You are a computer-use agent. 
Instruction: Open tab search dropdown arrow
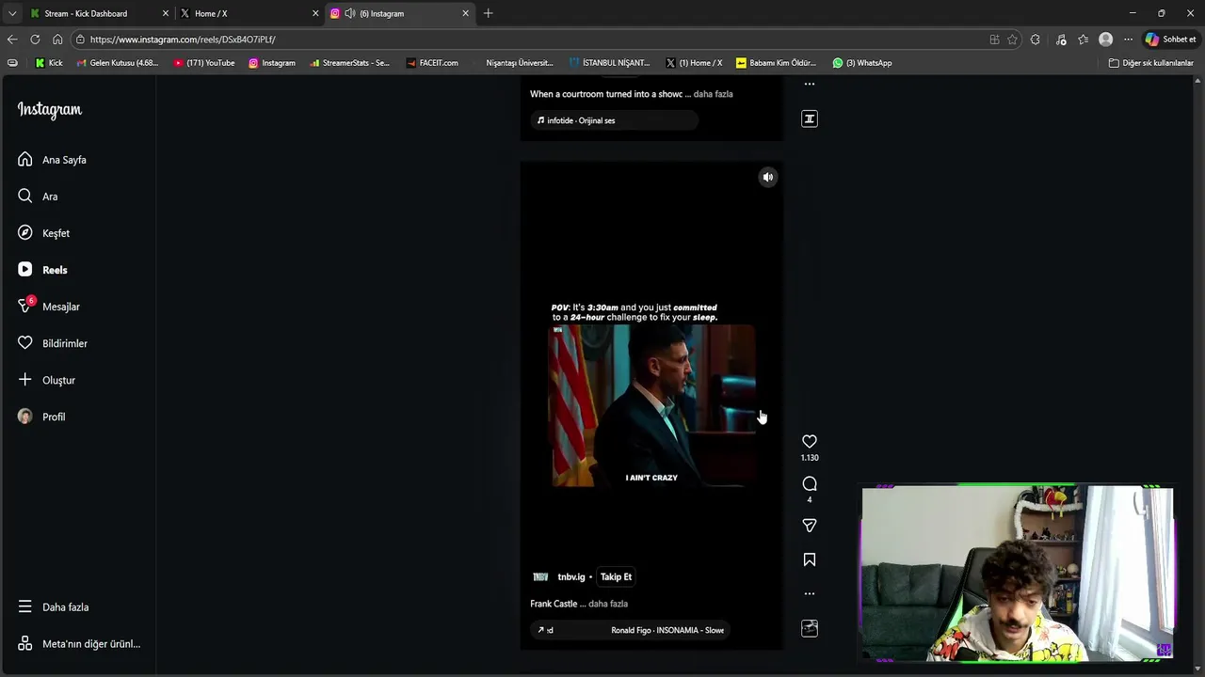12,13
